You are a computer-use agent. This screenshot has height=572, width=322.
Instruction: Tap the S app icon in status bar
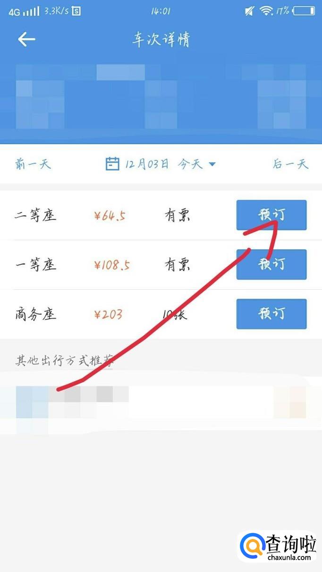76,11
